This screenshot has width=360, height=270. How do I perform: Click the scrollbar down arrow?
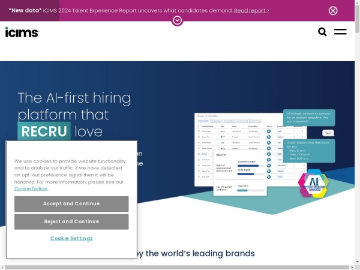point(357,262)
